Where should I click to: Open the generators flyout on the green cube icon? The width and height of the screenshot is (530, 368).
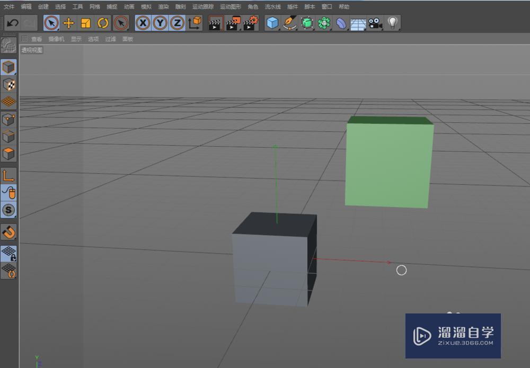pos(307,22)
